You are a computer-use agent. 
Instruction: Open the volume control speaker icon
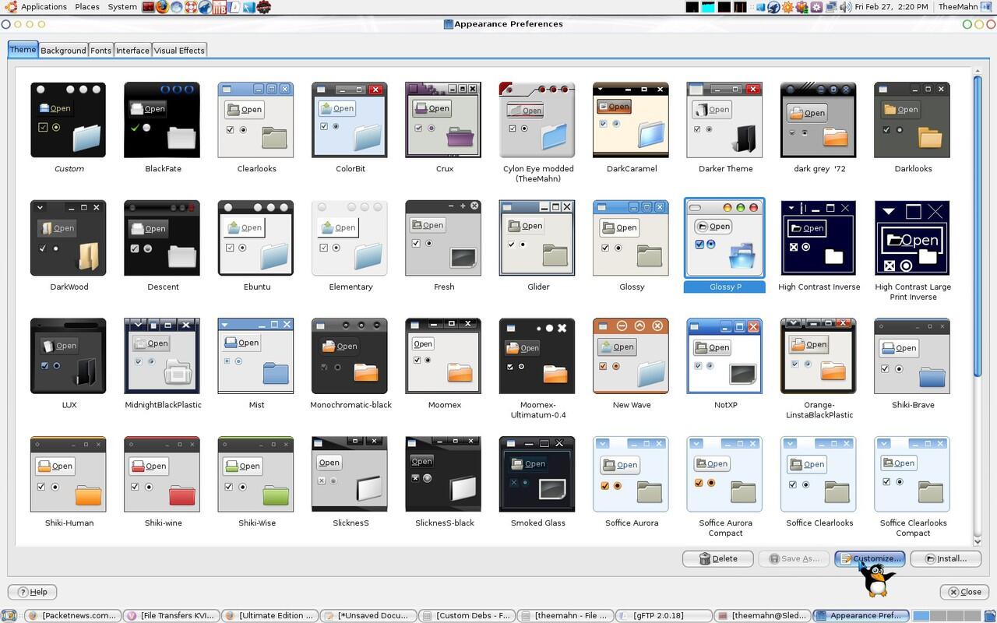[x=844, y=7]
